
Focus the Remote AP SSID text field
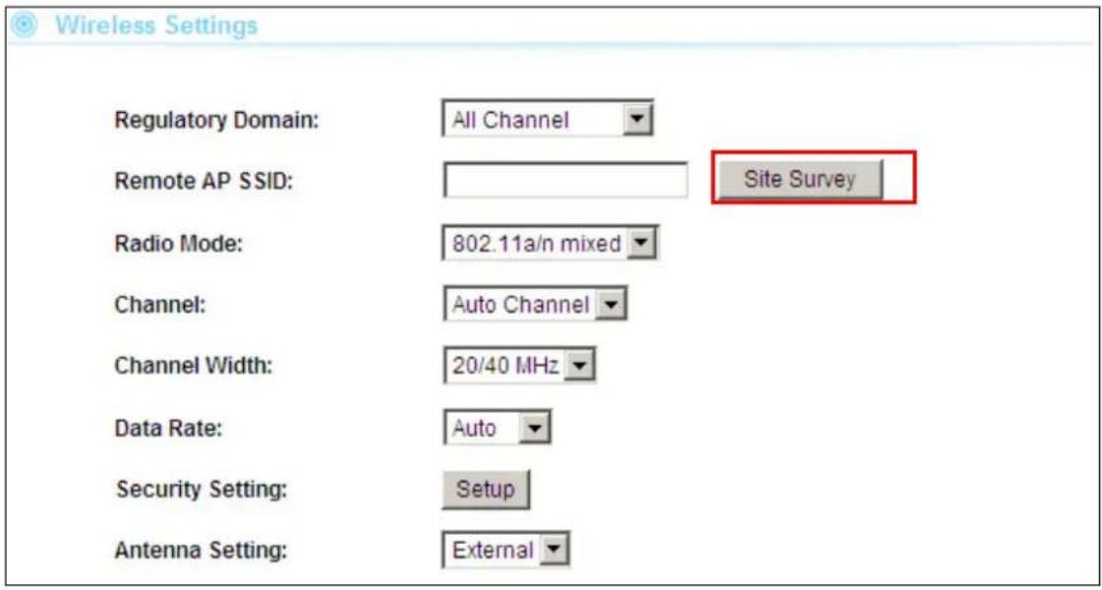point(566,181)
